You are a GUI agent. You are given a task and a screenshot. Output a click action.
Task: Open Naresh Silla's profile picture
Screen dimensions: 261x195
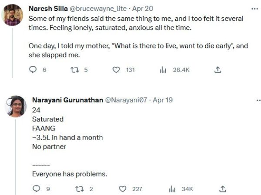[x=12, y=16]
